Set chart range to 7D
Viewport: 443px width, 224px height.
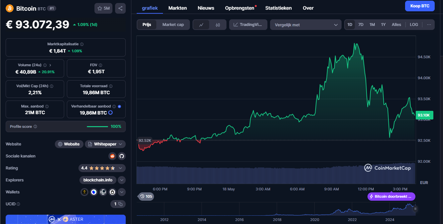(x=361, y=25)
